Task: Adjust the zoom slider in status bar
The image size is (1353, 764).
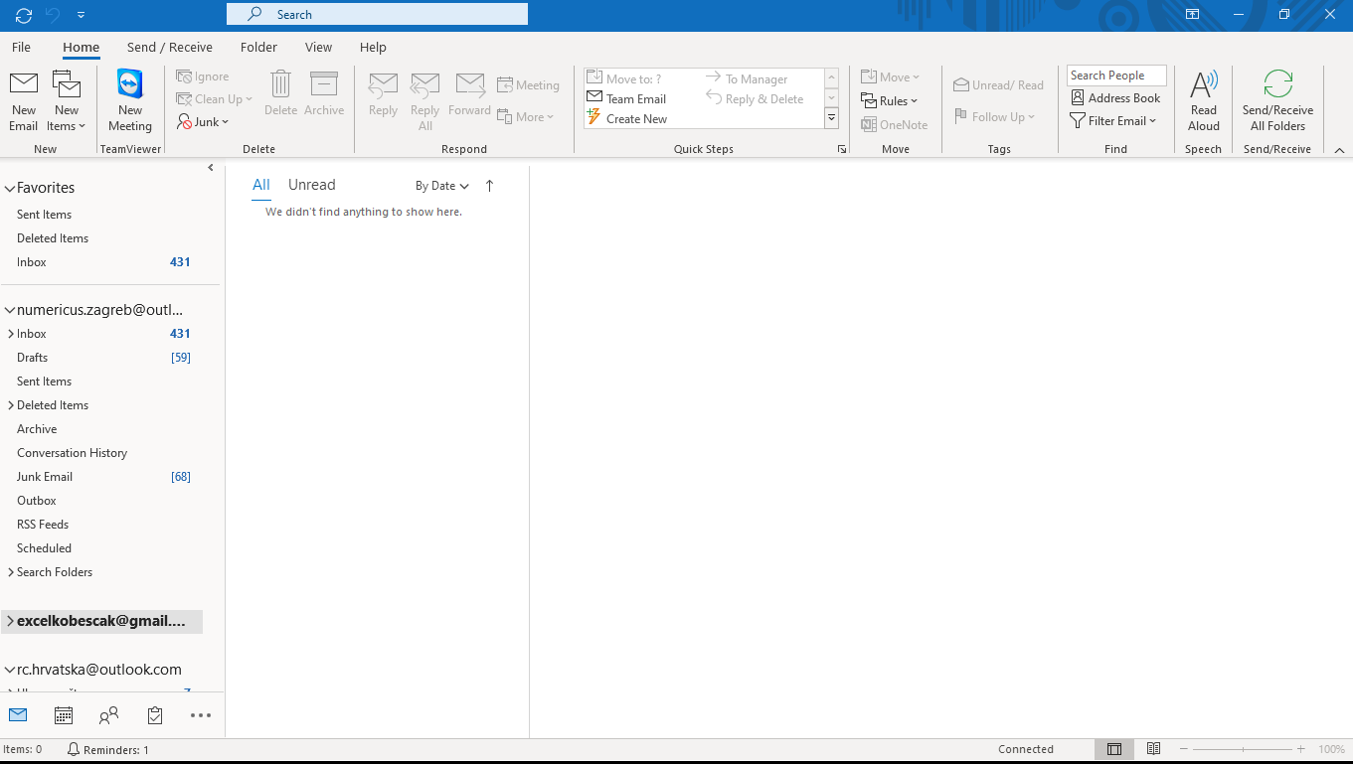Action: (1244, 749)
